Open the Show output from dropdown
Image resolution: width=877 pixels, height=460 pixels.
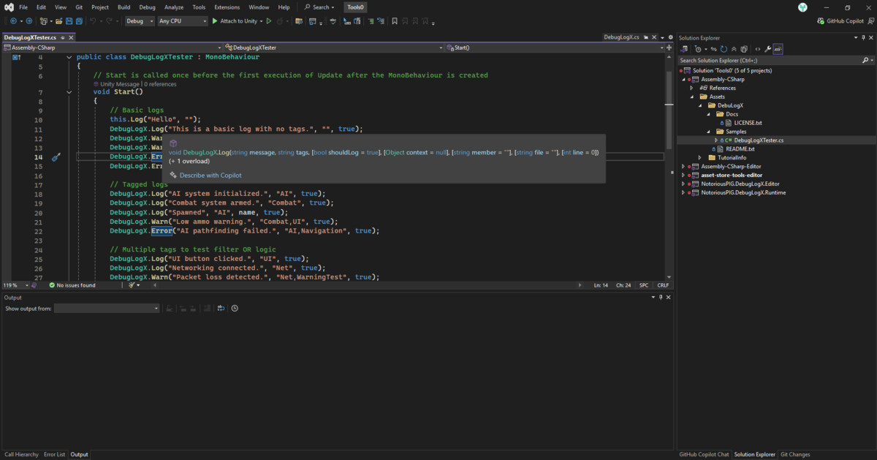pyautogui.click(x=106, y=308)
